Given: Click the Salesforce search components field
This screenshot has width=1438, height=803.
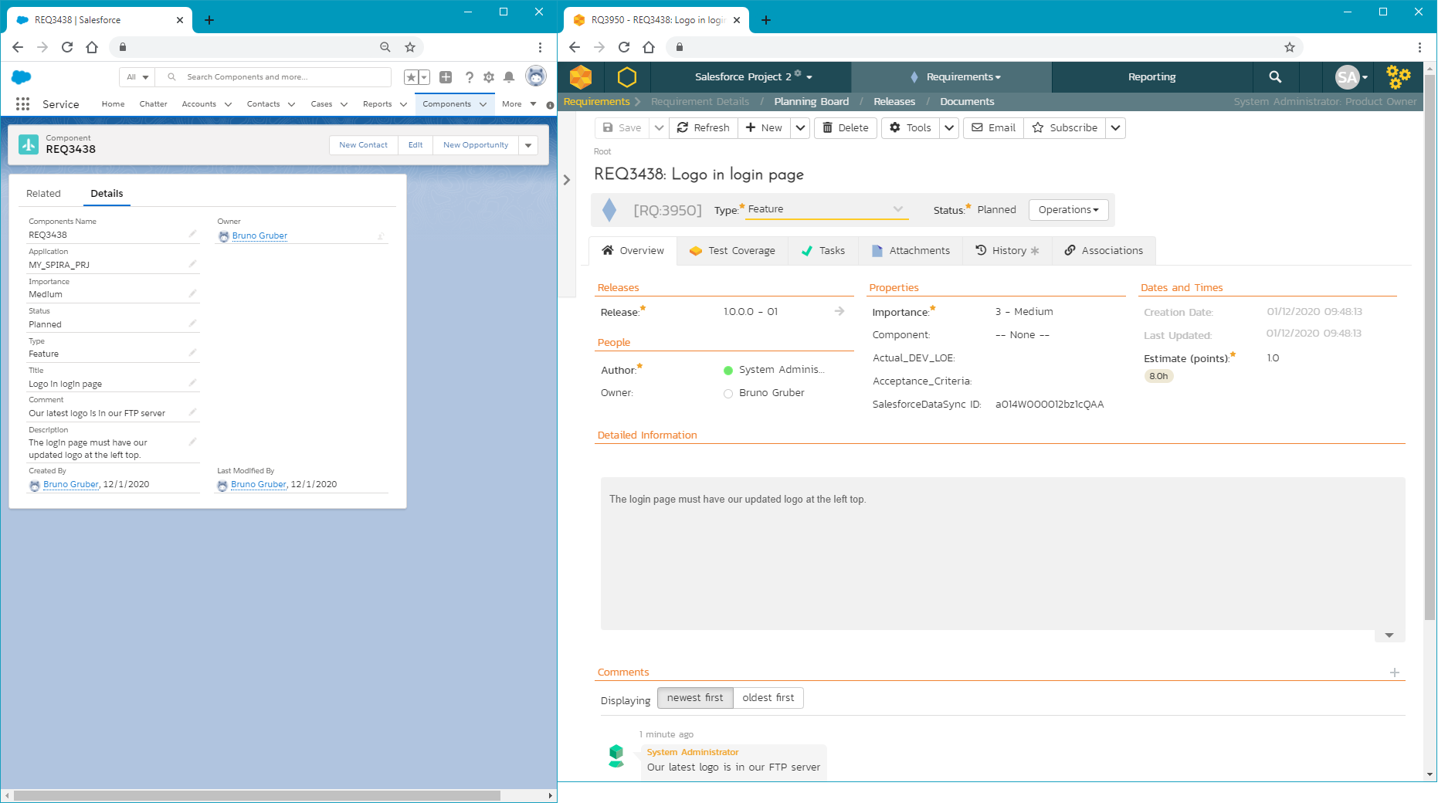Looking at the screenshot, I should click(x=286, y=77).
